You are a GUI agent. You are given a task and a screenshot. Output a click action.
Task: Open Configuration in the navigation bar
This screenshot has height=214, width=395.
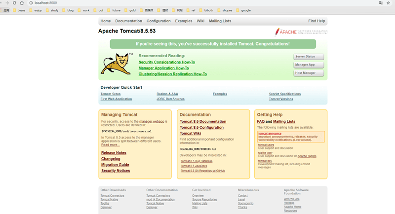(x=158, y=21)
